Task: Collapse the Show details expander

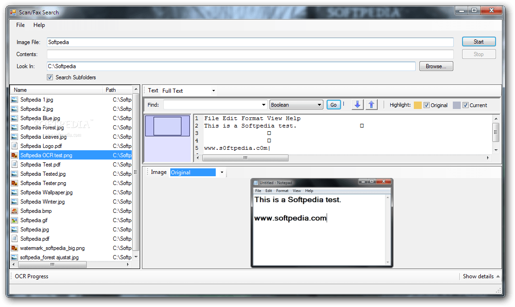Action: (481, 276)
